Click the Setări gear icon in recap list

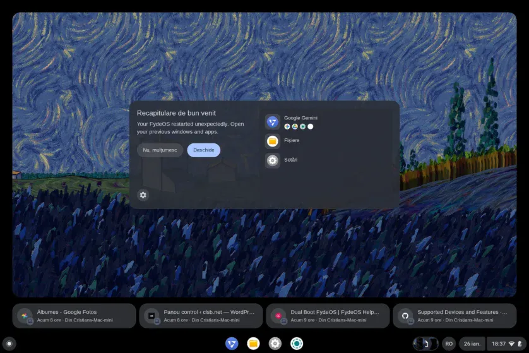coord(272,160)
